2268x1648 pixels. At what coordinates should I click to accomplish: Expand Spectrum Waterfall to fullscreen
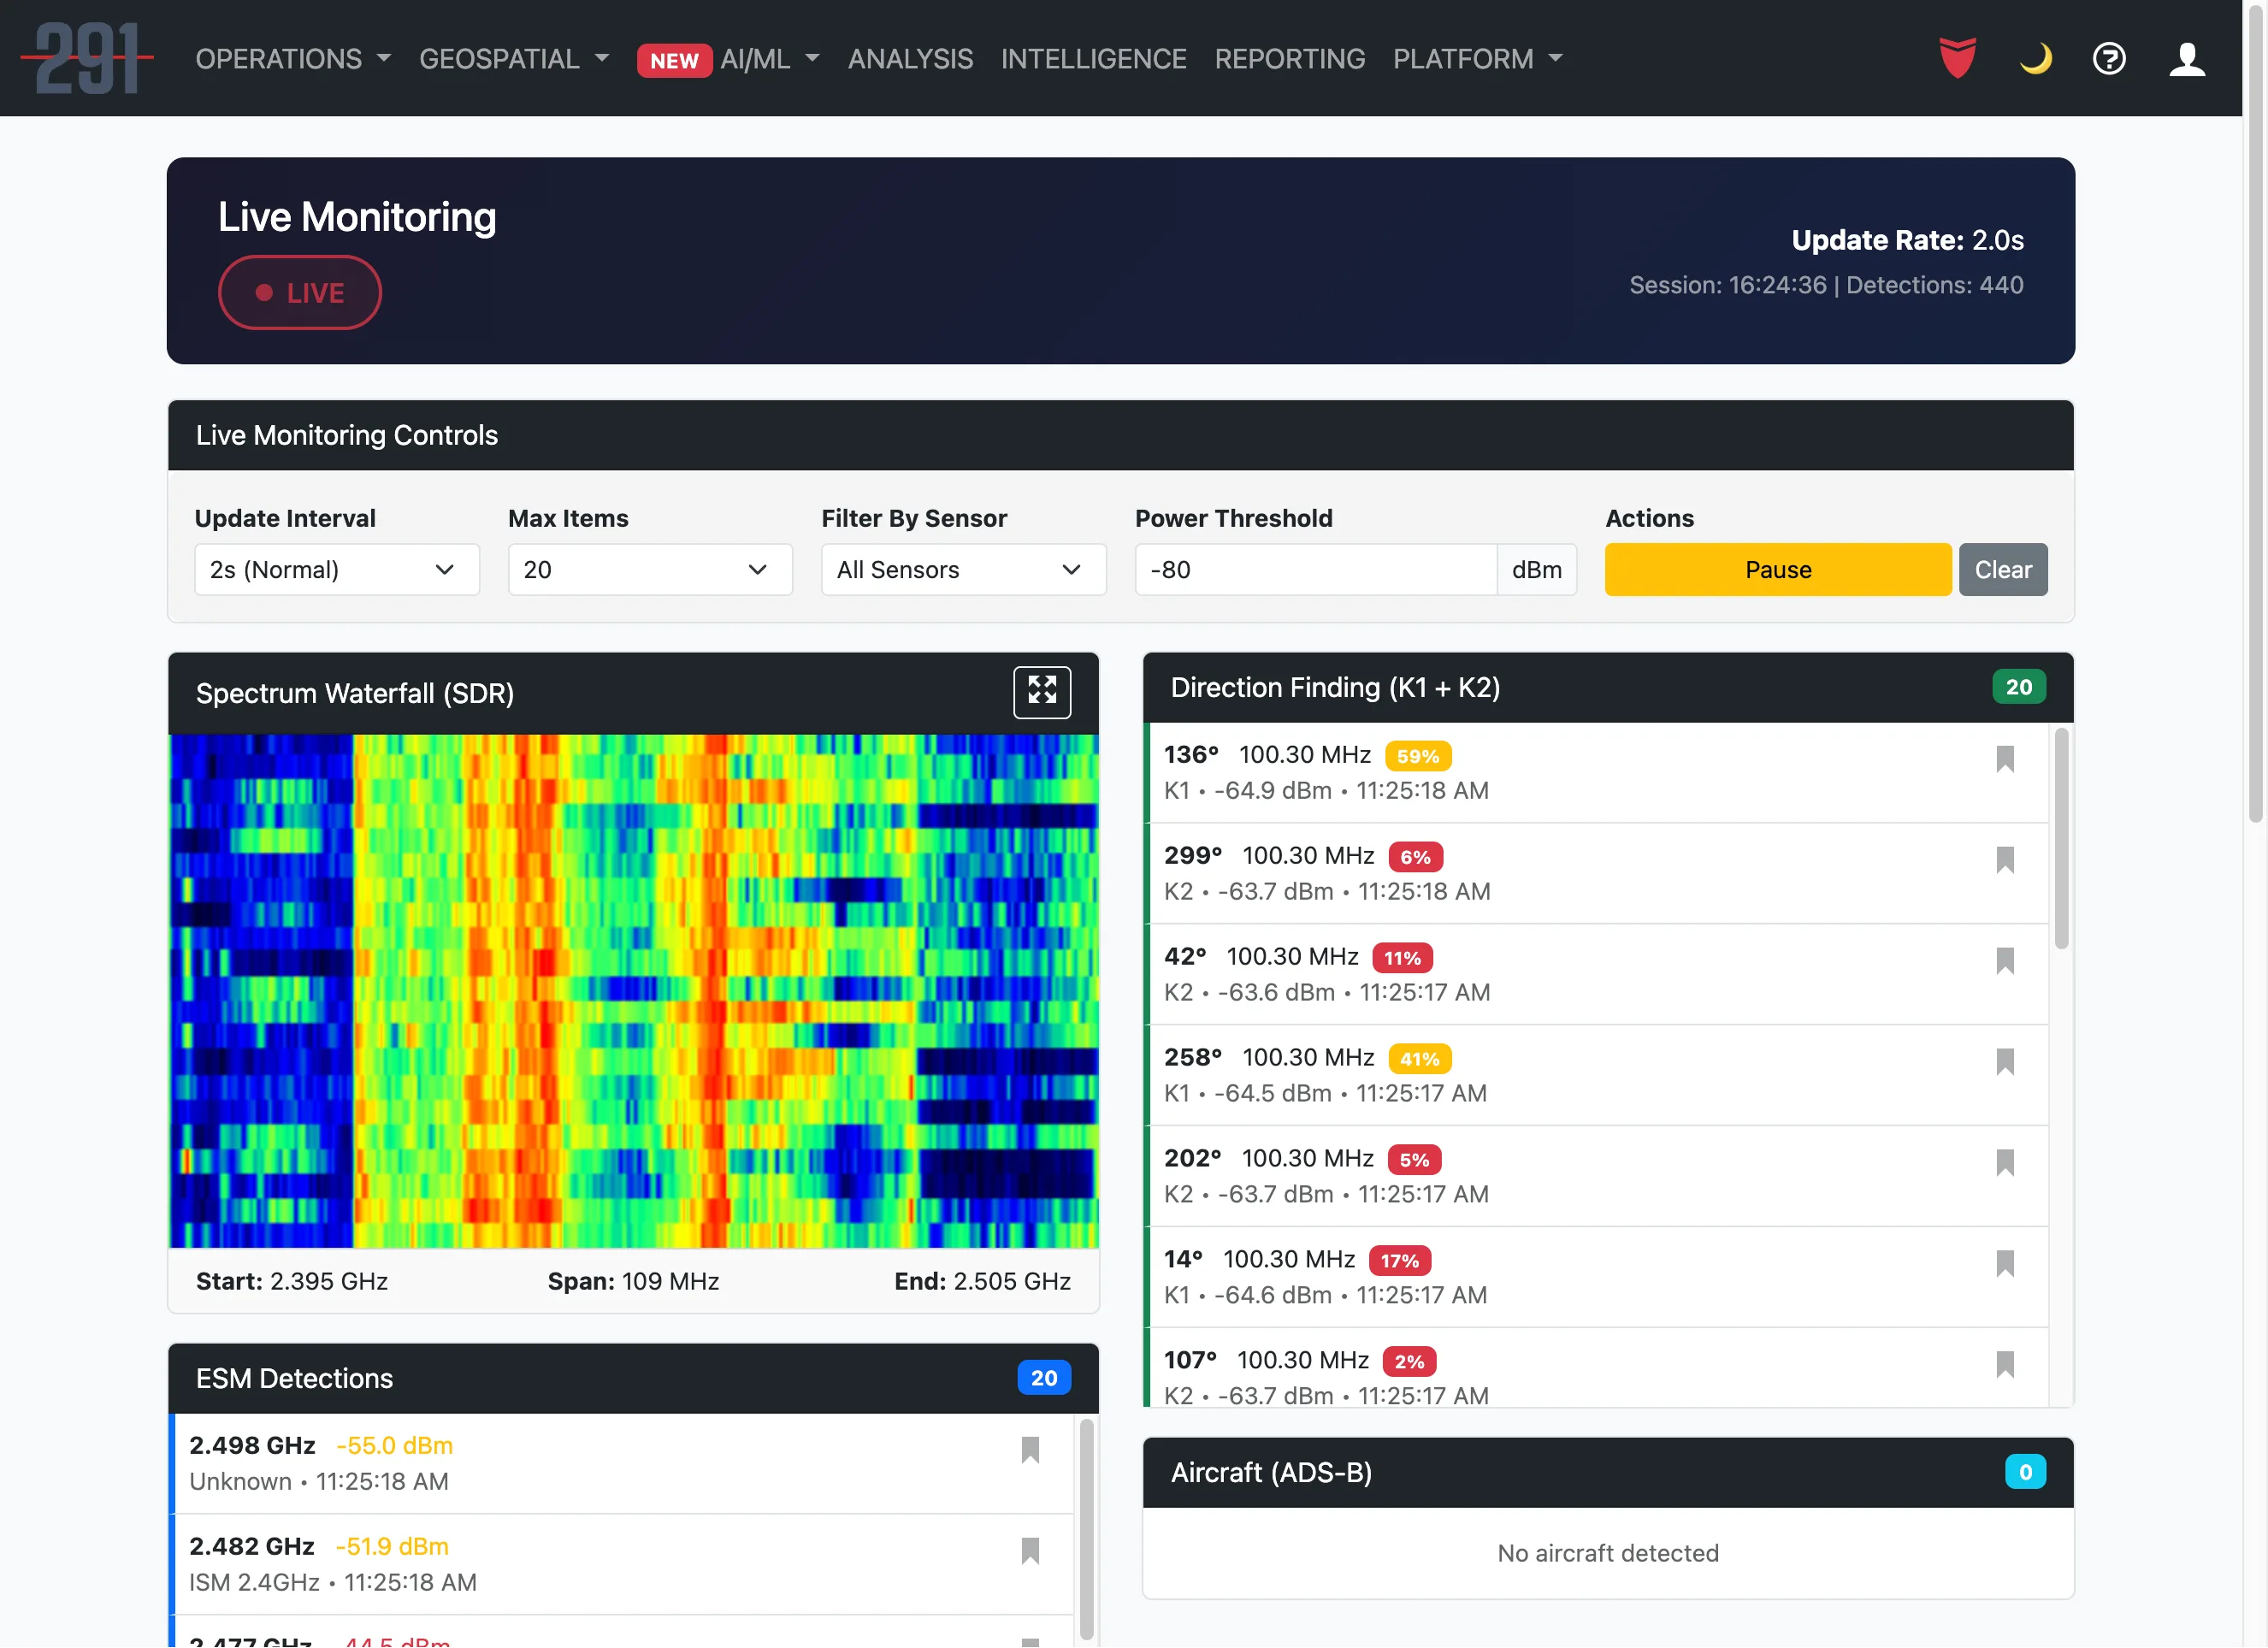[x=1042, y=692]
